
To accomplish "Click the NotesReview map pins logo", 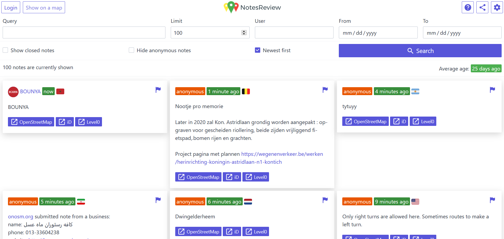I will (x=231, y=7).
